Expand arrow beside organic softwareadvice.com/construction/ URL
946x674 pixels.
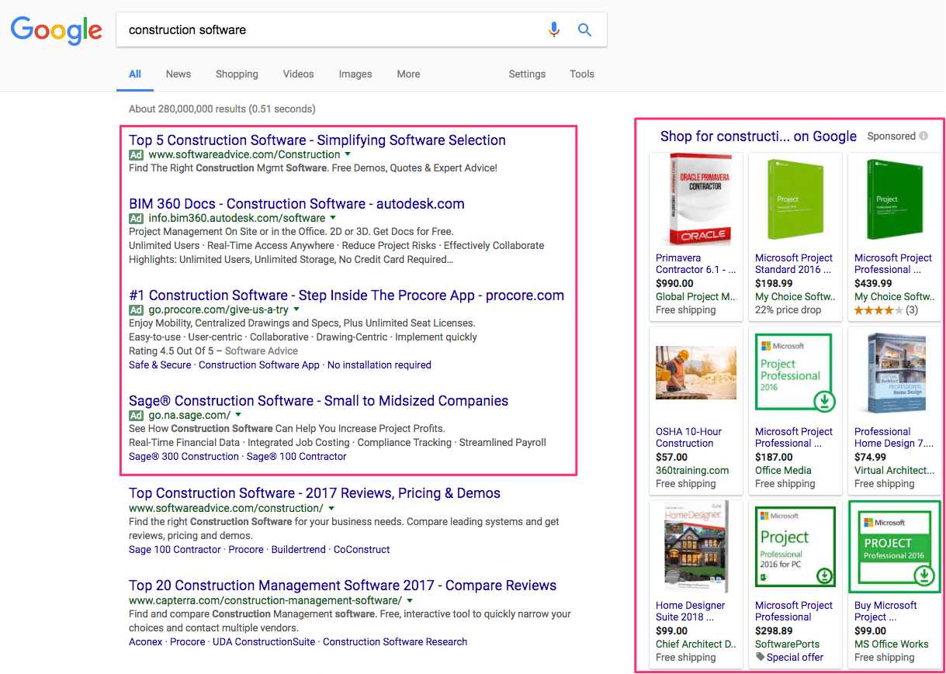[x=331, y=508]
